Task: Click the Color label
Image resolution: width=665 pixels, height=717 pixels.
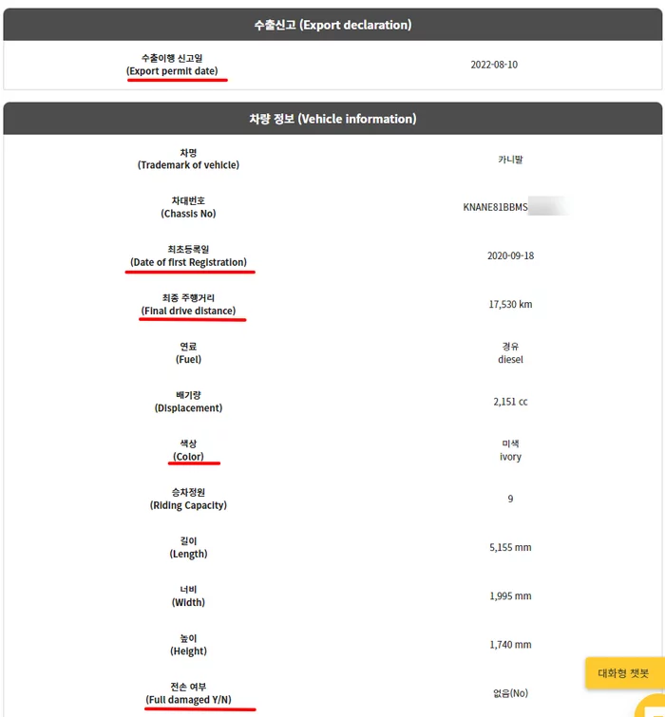Action: point(188,457)
